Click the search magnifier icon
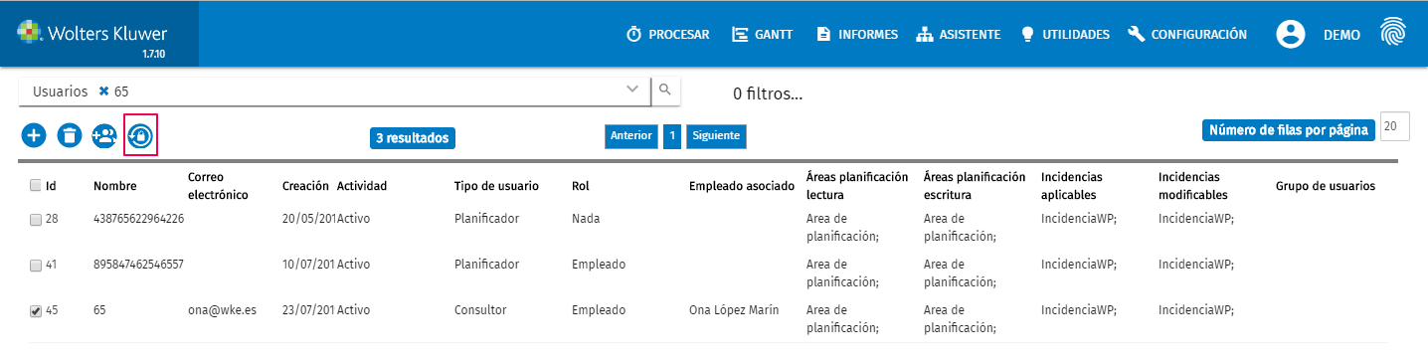Viewport: 1428px width, 364px height. click(665, 90)
